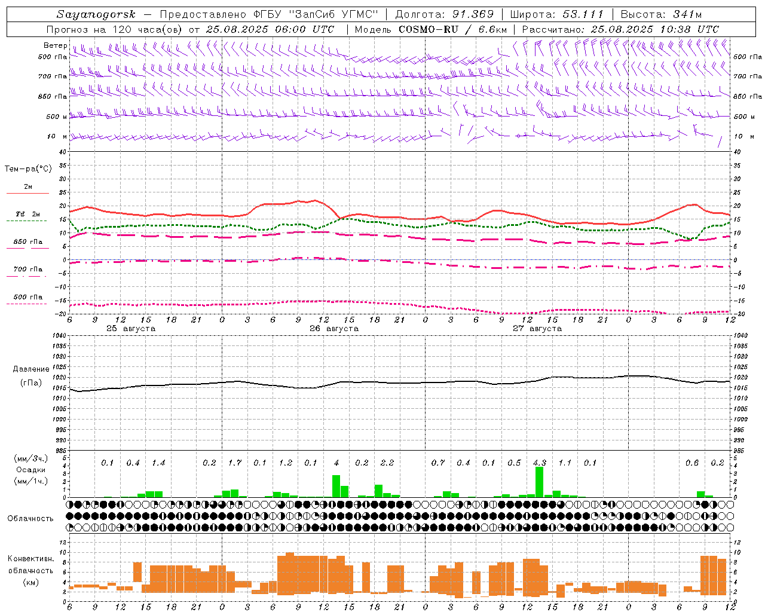
Task: Click the Td 2м legend entry
Action: tap(27, 214)
